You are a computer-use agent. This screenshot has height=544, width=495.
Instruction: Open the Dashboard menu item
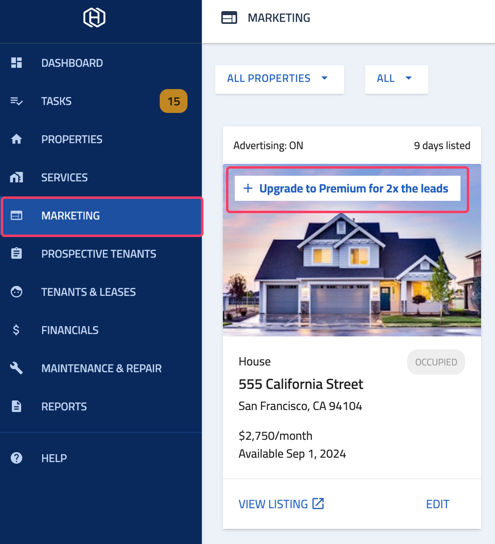101,63
